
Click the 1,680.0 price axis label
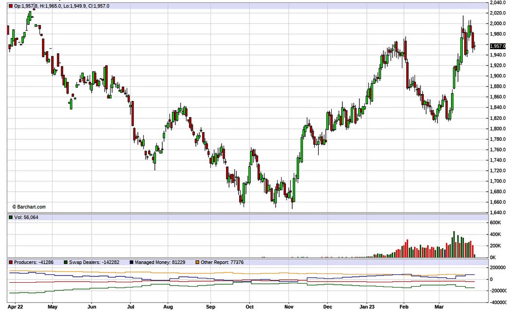[x=498, y=192]
